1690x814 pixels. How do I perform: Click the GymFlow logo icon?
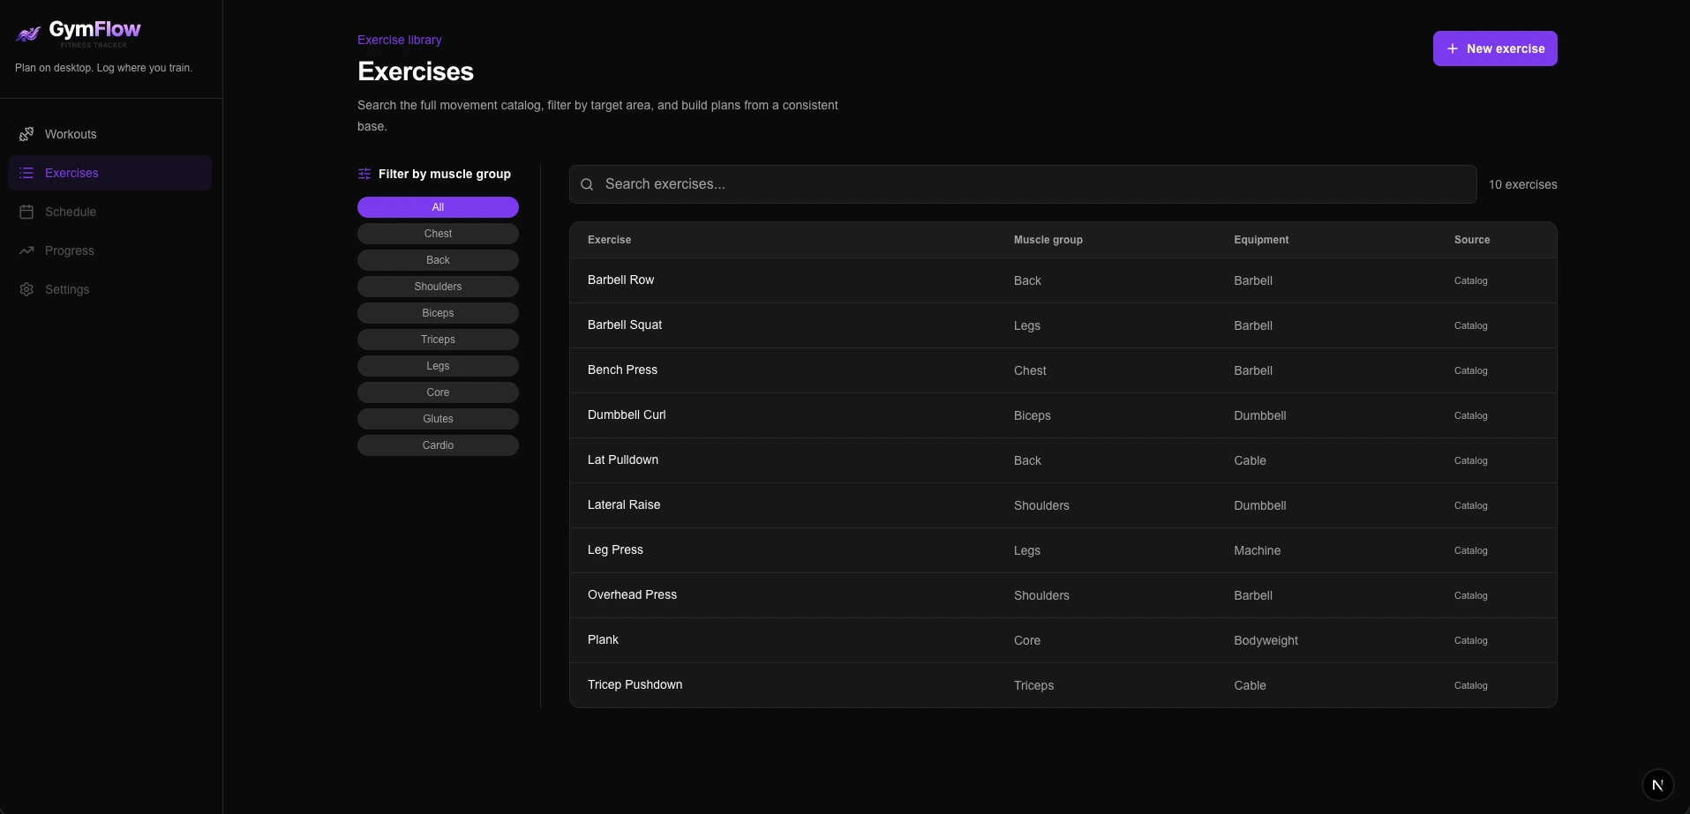click(x=28, y=34)
